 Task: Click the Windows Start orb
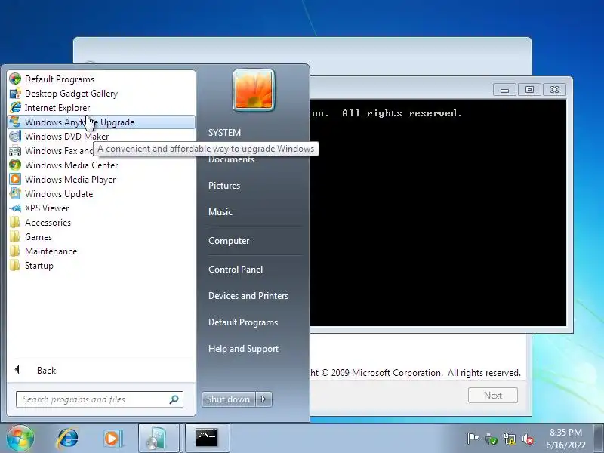pos(20,438)
